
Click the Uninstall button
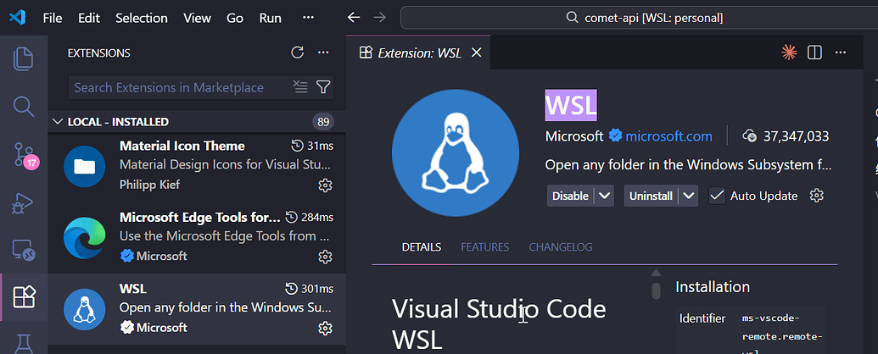click(652, 196)
